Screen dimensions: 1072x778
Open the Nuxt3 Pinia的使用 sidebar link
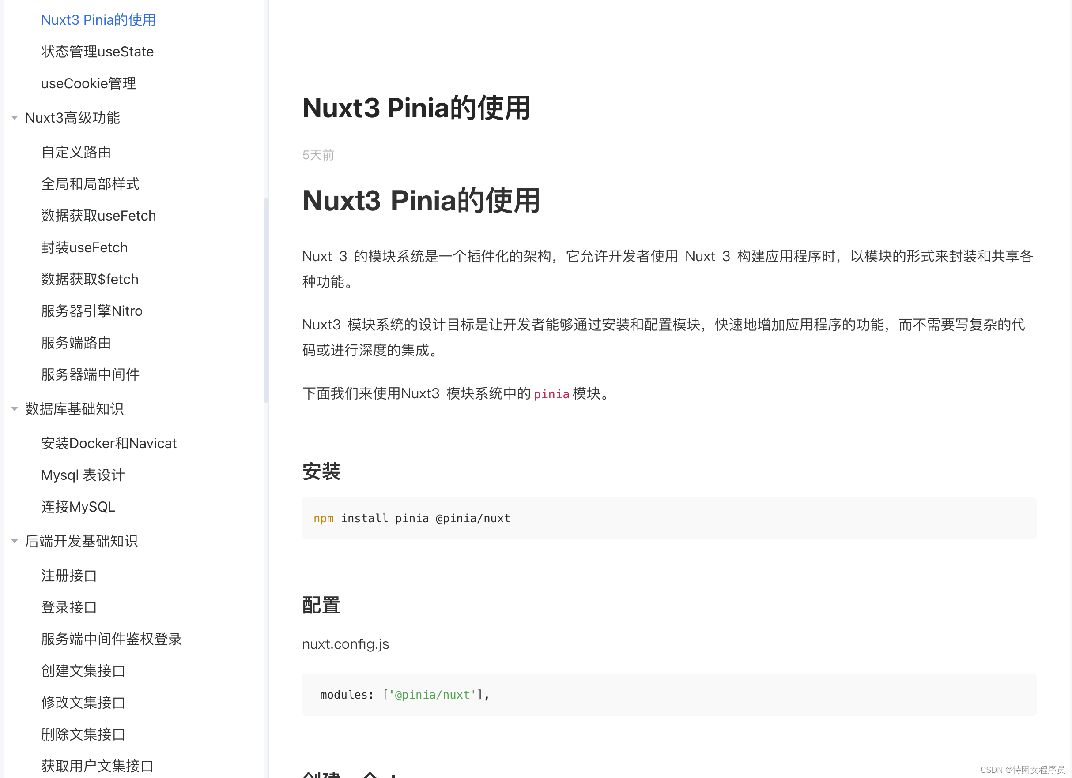pyautogui.click(x=98, y=20)
